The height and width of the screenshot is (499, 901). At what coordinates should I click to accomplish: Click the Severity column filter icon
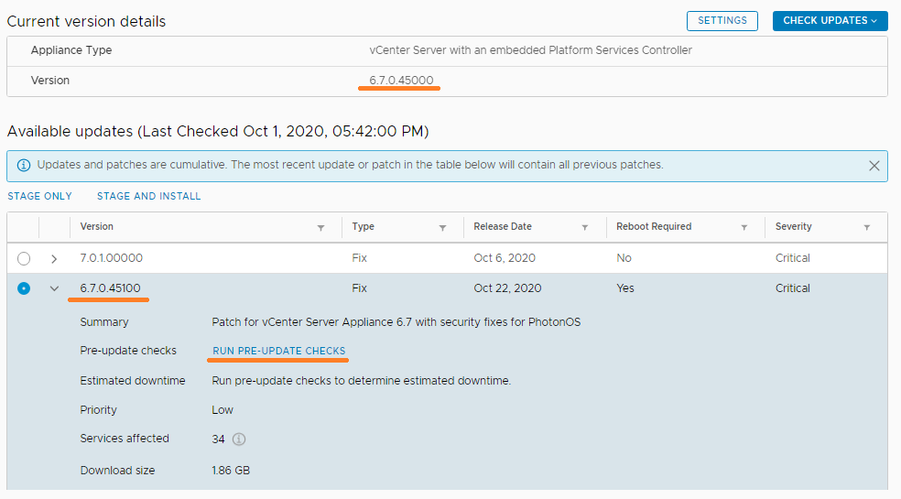(866, 227)
